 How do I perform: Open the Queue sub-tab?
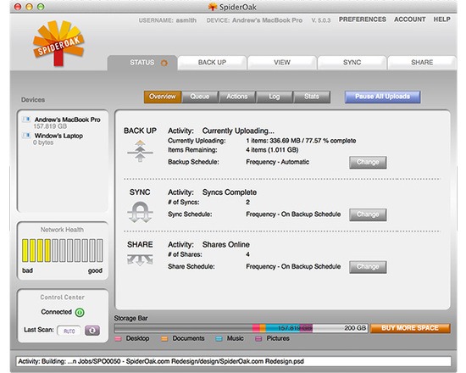click(x=200, y=97)
